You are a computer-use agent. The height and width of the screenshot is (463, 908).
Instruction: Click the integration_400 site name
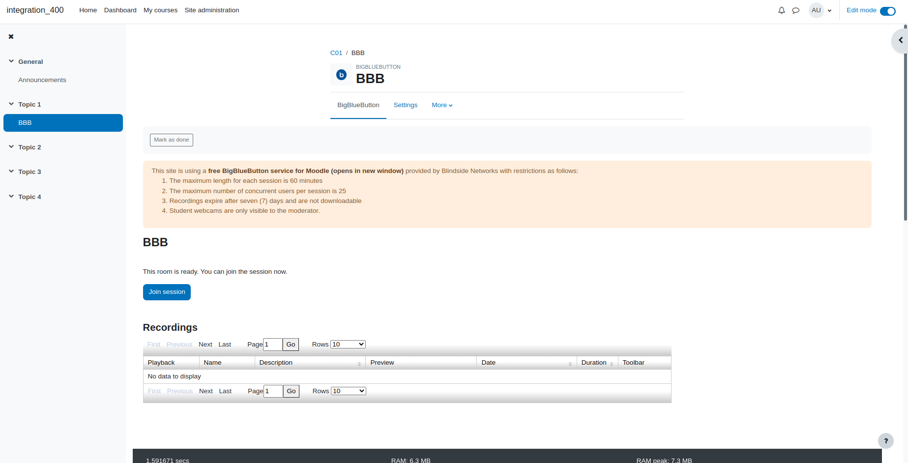pos(35,10)
